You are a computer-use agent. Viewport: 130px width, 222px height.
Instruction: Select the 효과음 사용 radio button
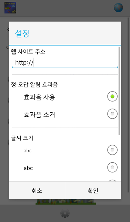click(112, 96)
